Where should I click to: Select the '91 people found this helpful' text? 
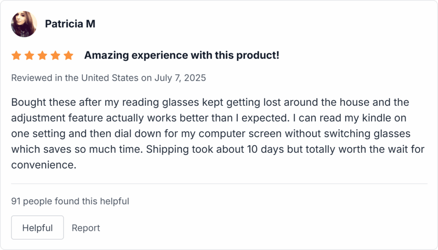(x=70, y=201)
